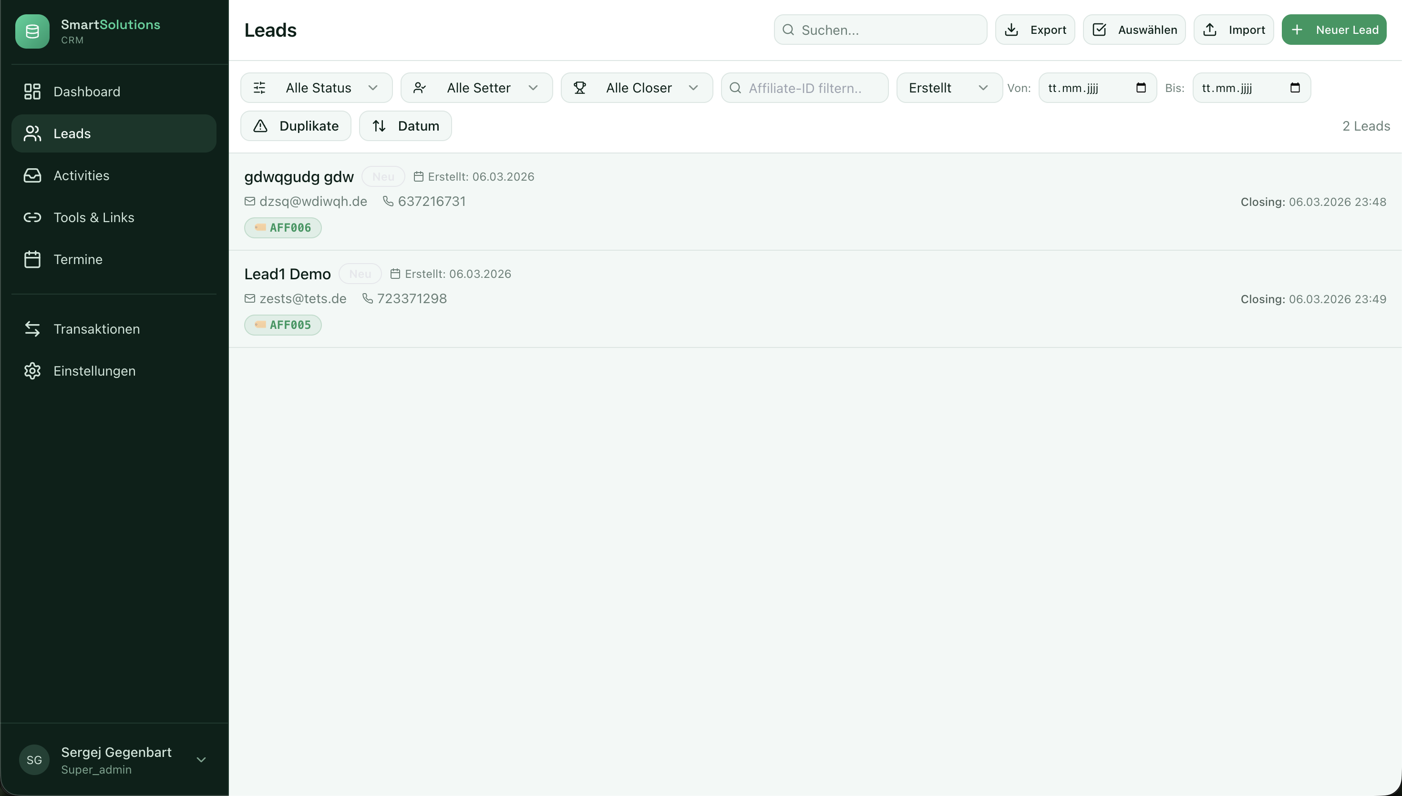This screenshot has height=796, width=1402.
Task: Click the AFF005 affiliate badge
Action: click(283, 324)
